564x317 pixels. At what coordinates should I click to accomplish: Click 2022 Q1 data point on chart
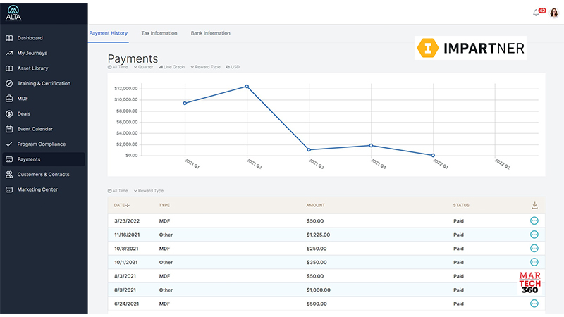[x=433, y=155]
